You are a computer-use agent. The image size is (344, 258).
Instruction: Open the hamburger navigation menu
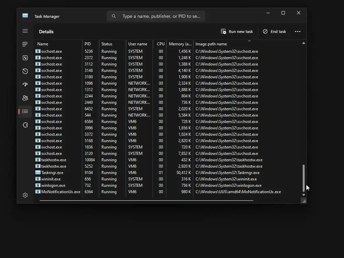[25, 31]
